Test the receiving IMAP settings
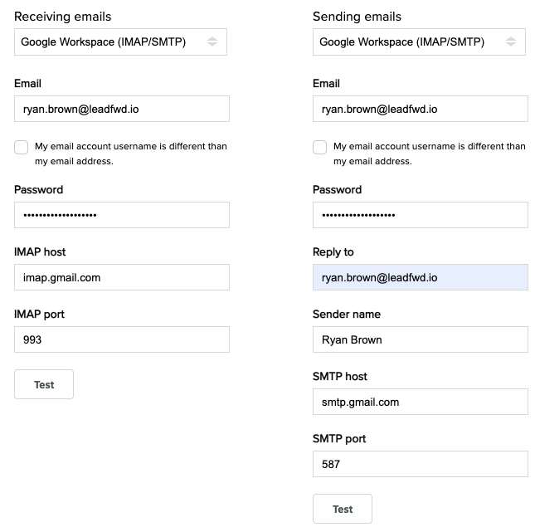The image size is (535, 527). point(44,384)
